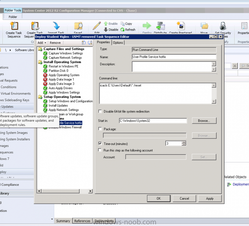249x226 pixels.
Task: Enable Disable 64-bit file system redirection
Action: coord(100,112)
